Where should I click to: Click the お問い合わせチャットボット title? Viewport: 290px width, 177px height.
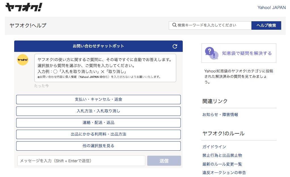98,46
